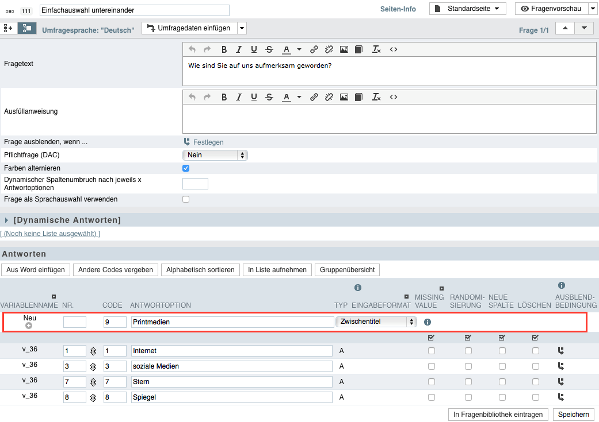Image resolution: width=599 pixels, height=422 pixels.
Task: Click the Speichern button
Action: point(574,415)
